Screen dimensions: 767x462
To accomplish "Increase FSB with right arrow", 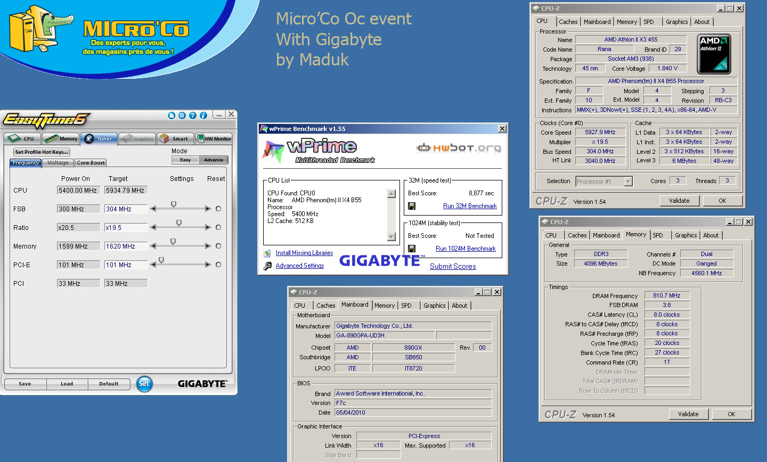I will (208, 209).
